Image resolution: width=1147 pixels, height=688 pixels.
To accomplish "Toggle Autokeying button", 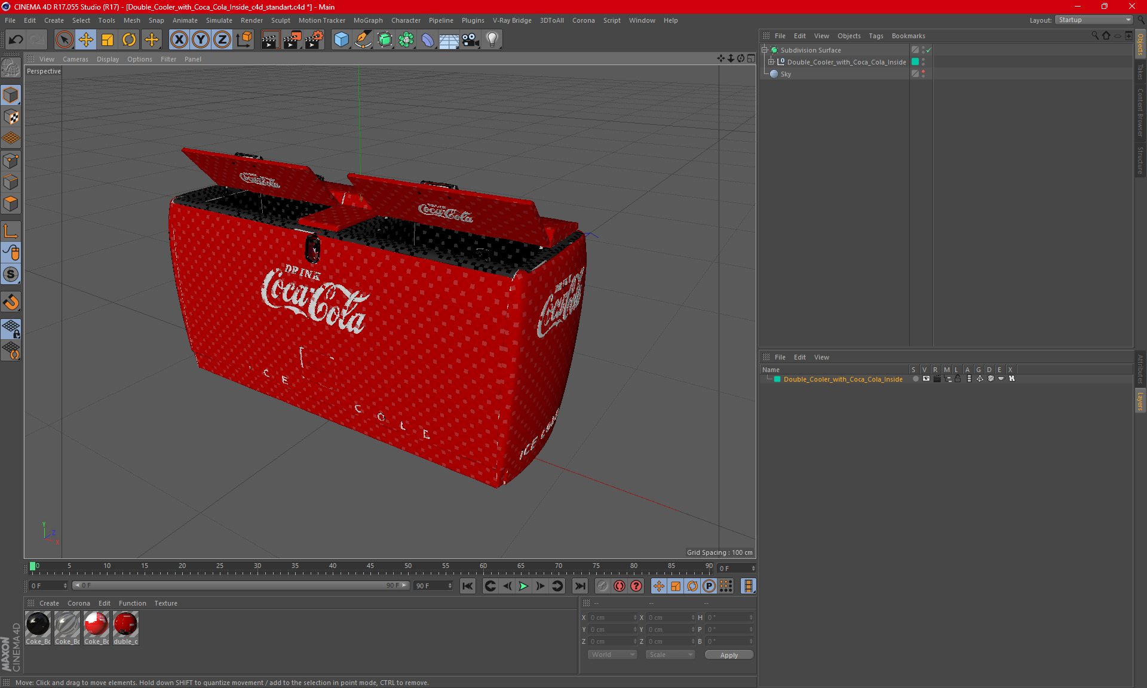I will (x=619, y=586).
